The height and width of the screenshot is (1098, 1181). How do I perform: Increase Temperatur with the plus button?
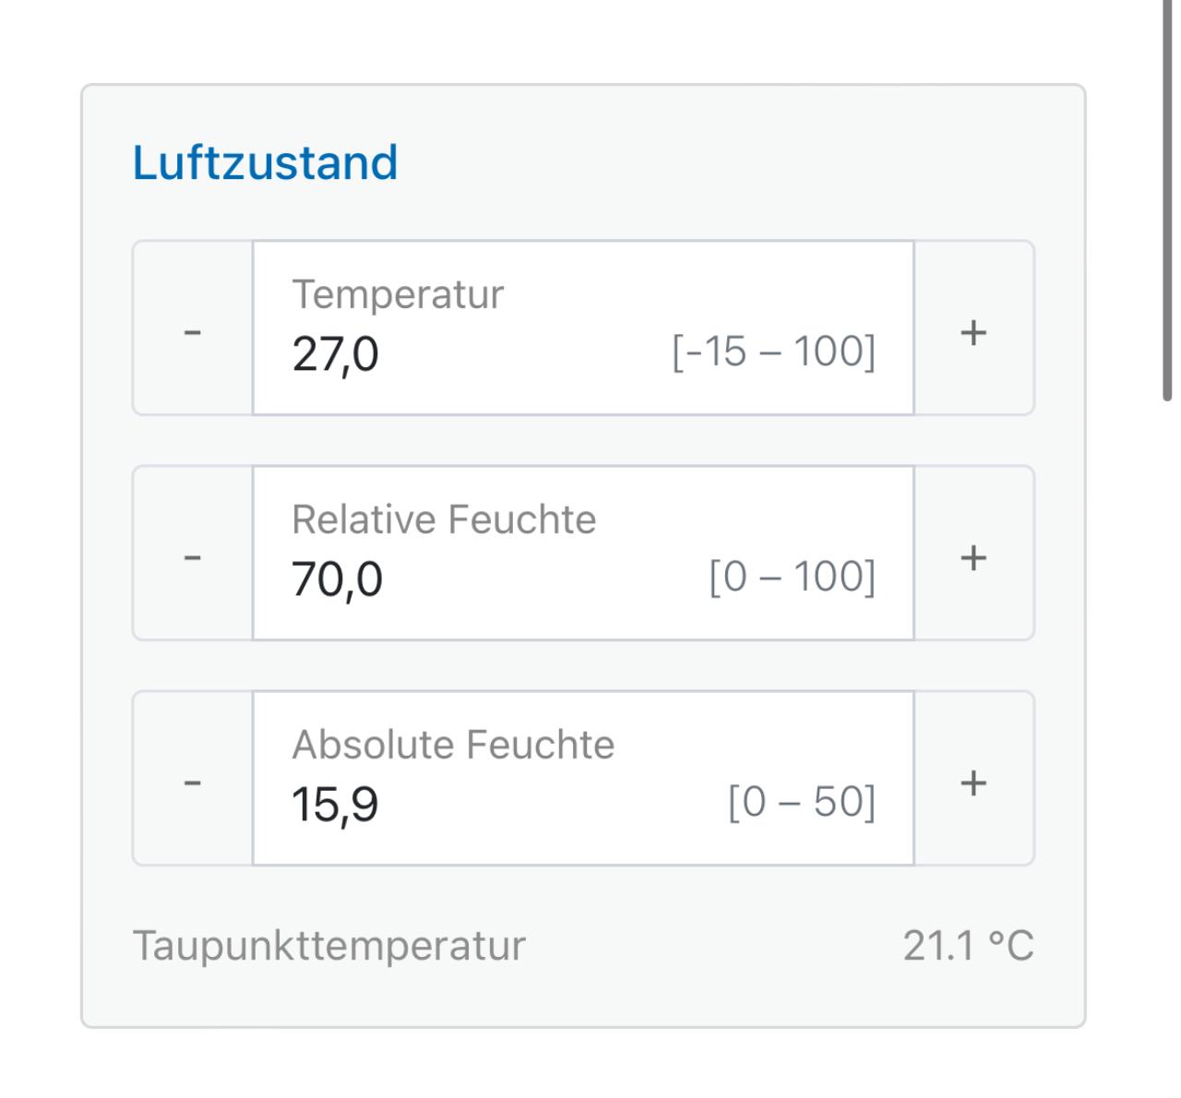pos(973,329)
